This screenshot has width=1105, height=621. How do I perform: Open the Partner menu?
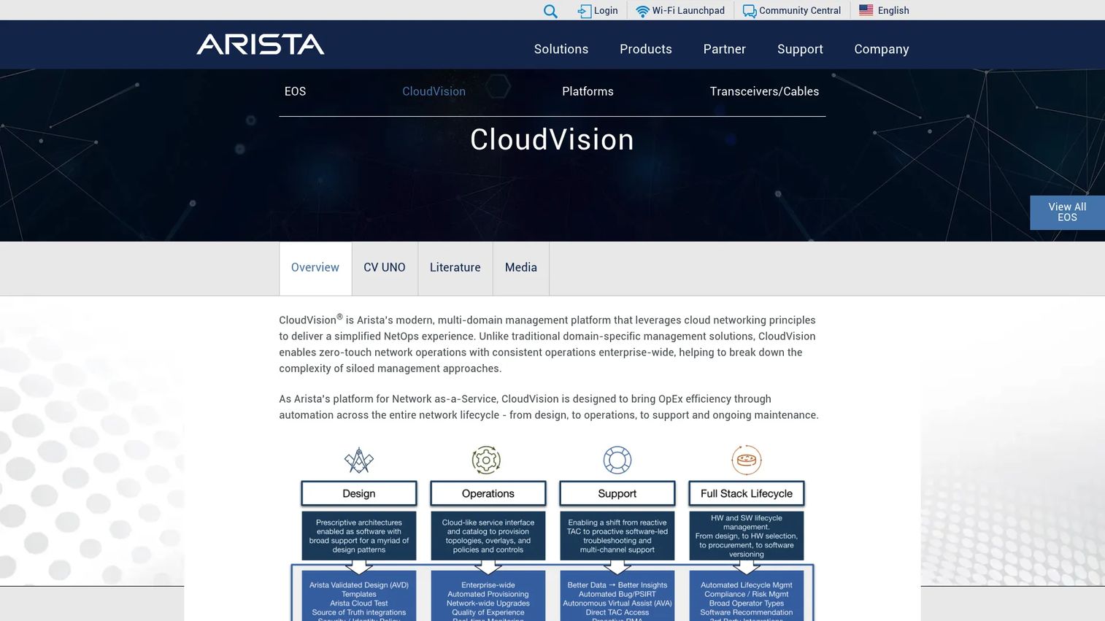click(x=725, y=49)
